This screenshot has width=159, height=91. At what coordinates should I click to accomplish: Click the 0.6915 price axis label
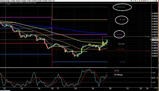(x=155, y=35)
